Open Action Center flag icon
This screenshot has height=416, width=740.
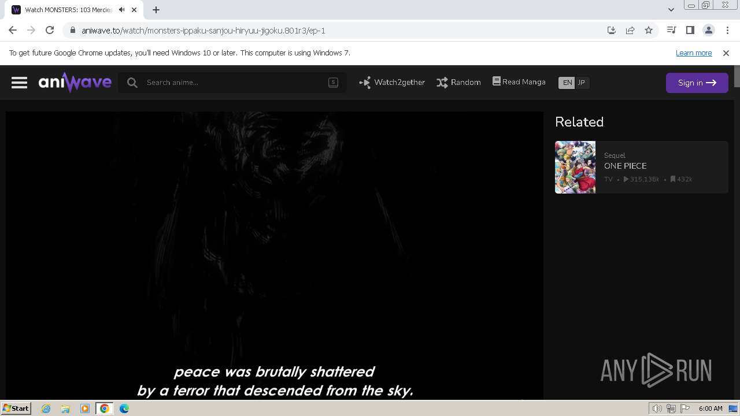(685, 408)
